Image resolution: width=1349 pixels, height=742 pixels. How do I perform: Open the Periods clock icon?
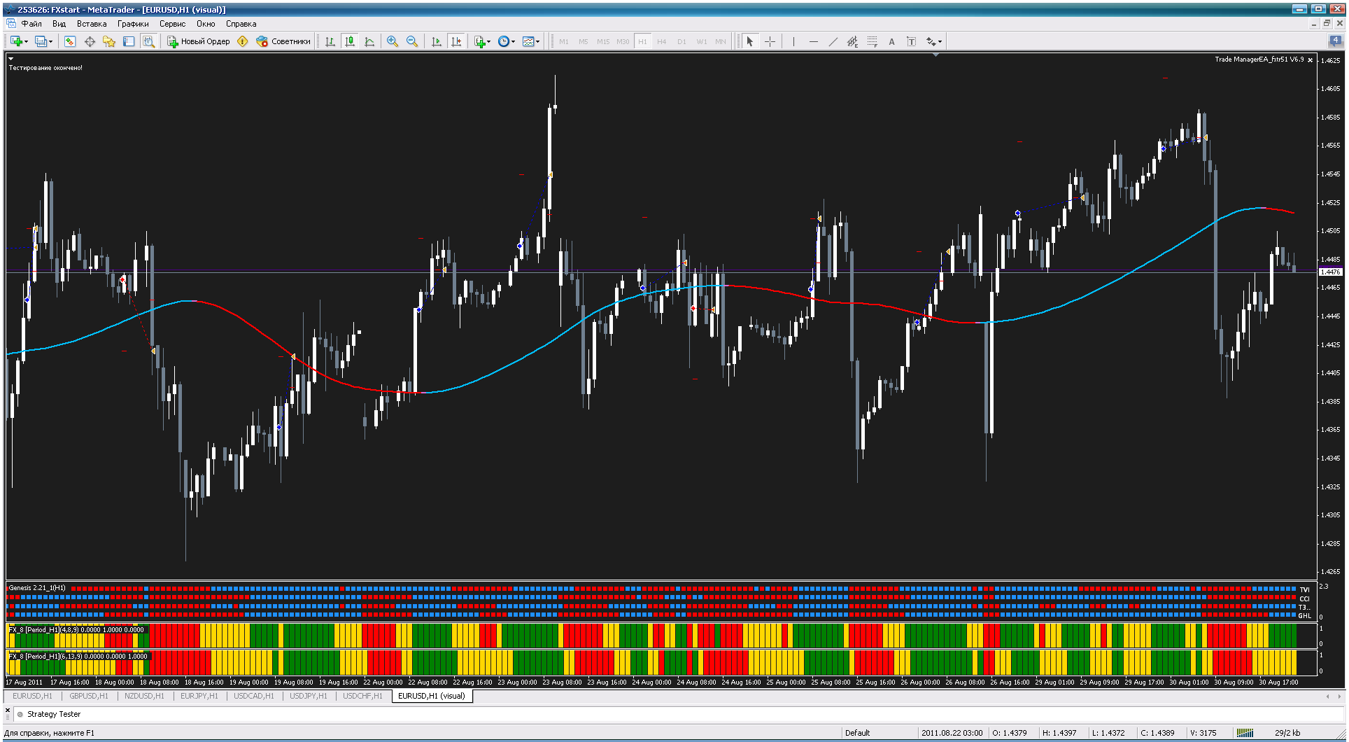(504, 41)
